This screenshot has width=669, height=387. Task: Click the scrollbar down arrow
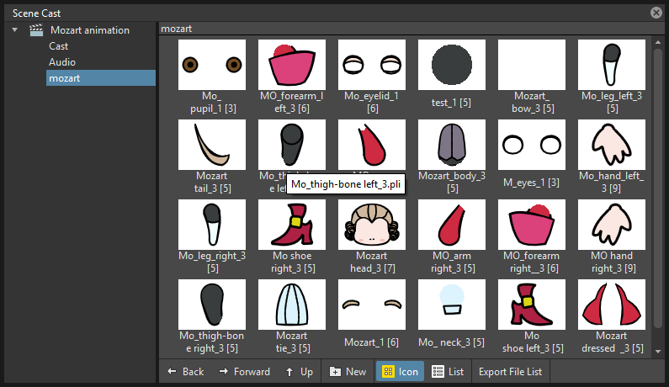tap(658, 352)
